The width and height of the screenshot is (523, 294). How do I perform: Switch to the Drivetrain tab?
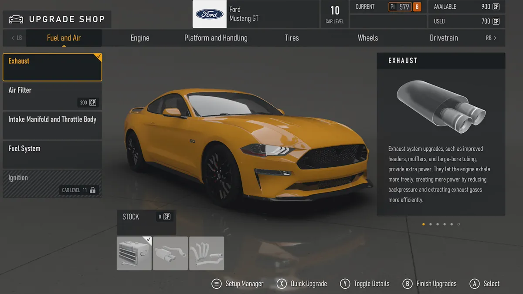444,38
